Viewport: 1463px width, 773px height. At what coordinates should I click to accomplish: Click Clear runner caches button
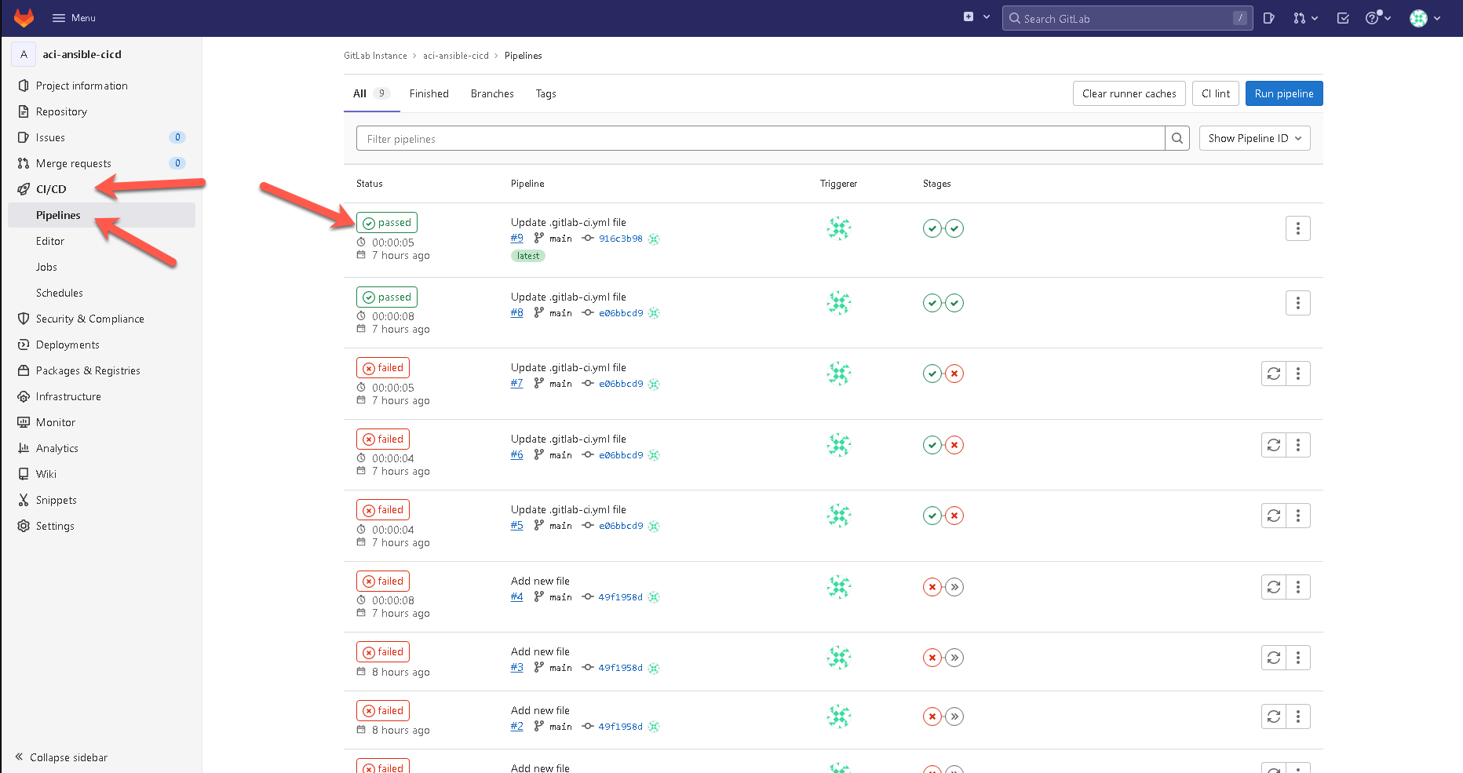(x=1129, y=93)
